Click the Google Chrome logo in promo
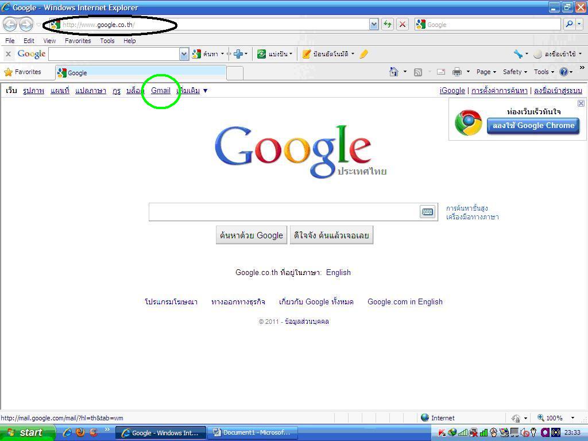Image resolution: width=588 pixels, height=441 pixels. (x=469, y=122)
